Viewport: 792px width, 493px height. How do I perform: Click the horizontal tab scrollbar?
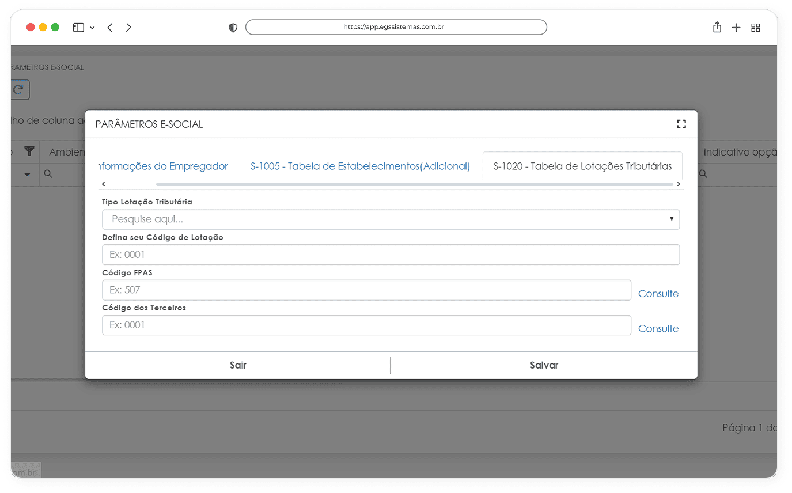(x=414, y=184)
